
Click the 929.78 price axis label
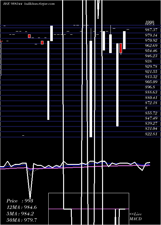151,66
